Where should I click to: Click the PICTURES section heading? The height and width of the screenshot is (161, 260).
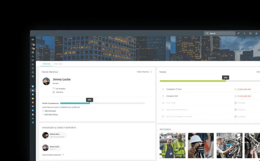[x=165, y=130]
